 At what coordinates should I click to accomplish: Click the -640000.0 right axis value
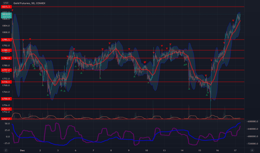[x=252, y=129]
